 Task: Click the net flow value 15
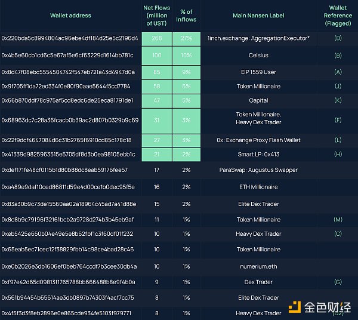(156, 204)
